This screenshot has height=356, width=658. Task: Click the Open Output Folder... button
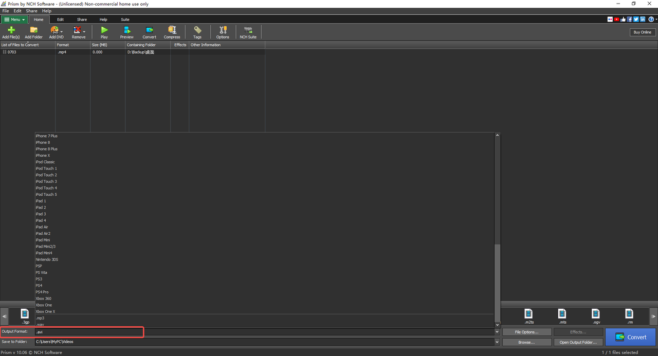578,342
